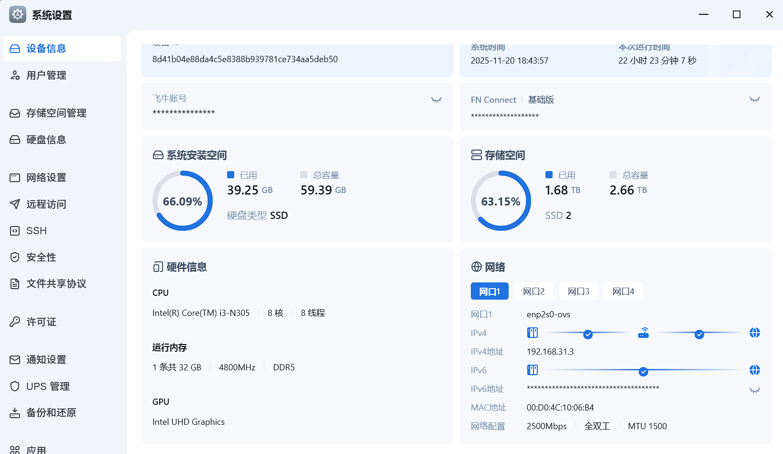Click the 63.15% storage space ring

[x=501, y=201]
